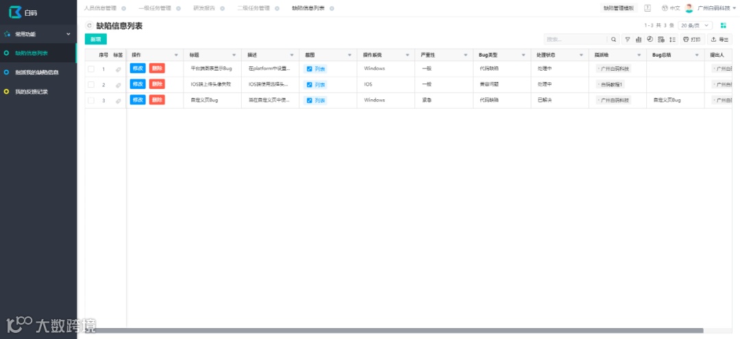This screenshot has height=339, width=740.
Task: Open the 处理状态 column header dropdown arrow
Action: pyautogui.click(x=582, y=55)
